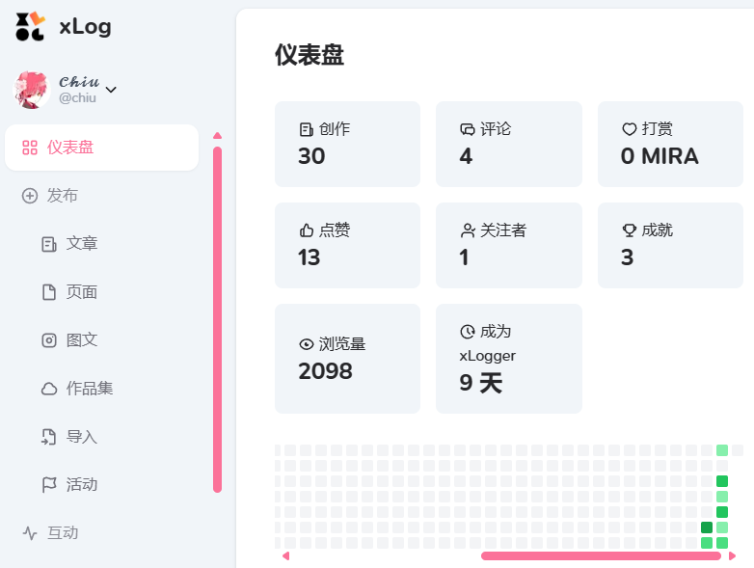Viewport: 754px width, 568px height.
Task: Open the 评论 comments stat card
Action: click(x=509, y=145)
